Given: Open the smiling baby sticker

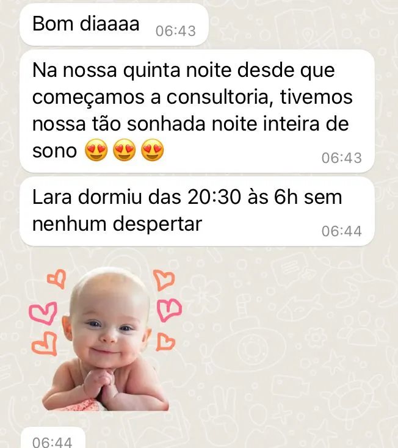Looking at the screenshot, I should tap(106, 339).
